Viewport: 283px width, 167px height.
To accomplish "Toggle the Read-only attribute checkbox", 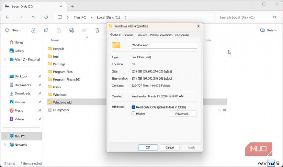I will tap(133, 107).
